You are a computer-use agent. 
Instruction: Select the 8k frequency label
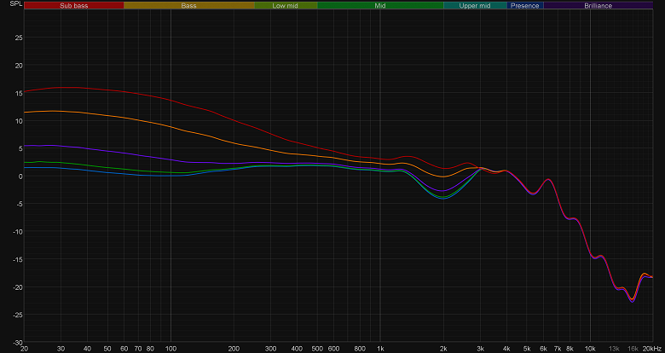tap(570, 349)
